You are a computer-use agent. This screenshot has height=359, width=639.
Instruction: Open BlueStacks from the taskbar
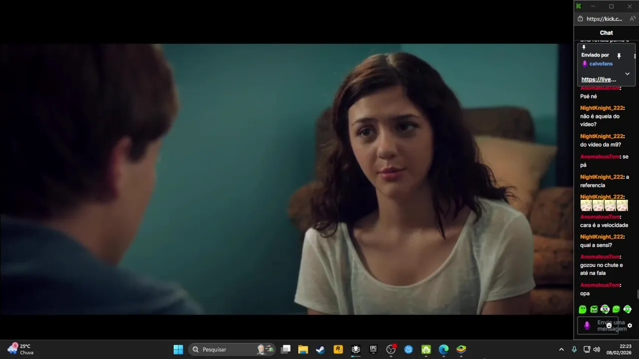pyautogui.click(x=461, y=350)
